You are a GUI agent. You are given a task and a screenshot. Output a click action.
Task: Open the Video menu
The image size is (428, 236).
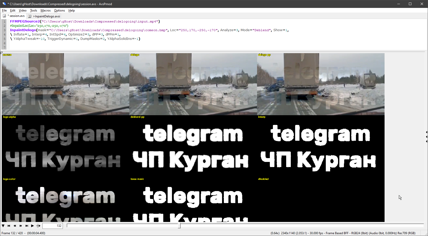tap(23, 10)
